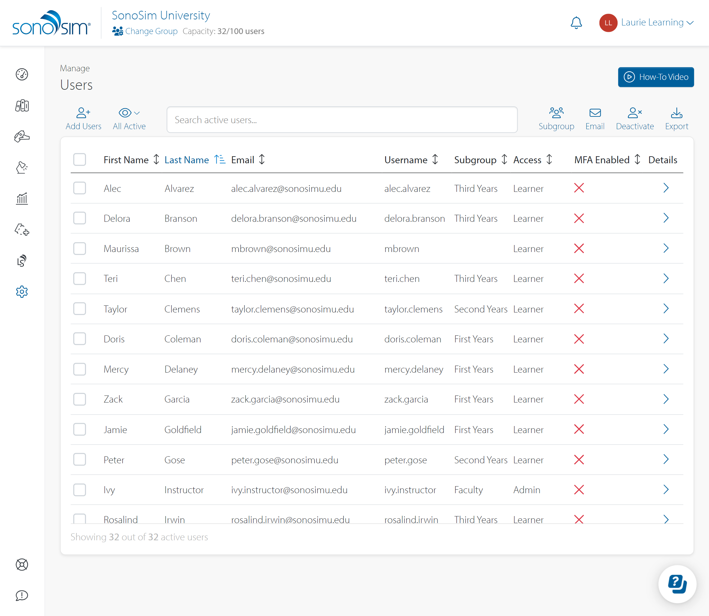Viewport: 709px width, 616px height.
Task: Open the feedback speech bubble icon
Action: pyautogui.click(x=22, y=595)
